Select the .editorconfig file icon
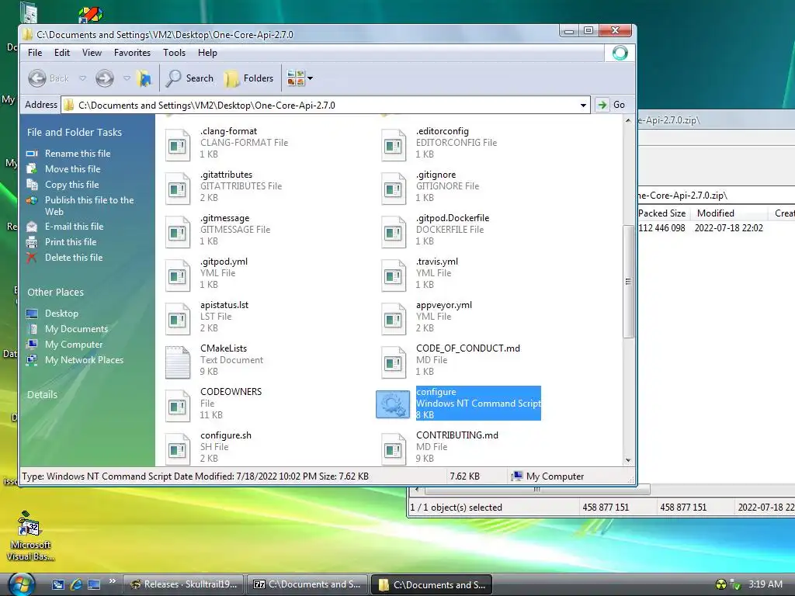 394,145
